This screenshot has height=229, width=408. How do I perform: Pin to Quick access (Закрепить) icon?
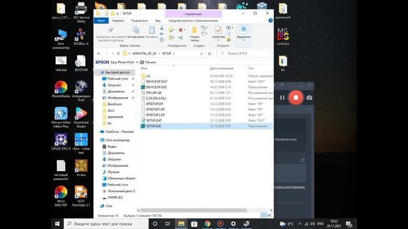110,30
